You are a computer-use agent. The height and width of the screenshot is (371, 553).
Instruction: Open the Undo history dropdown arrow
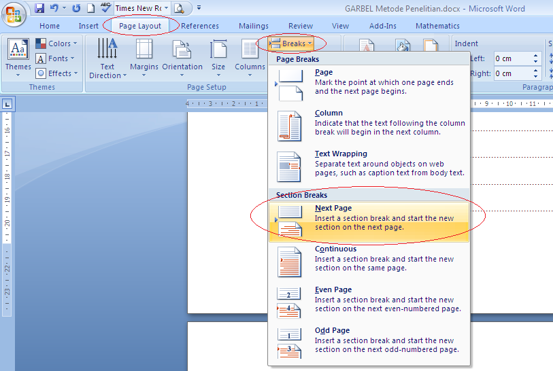click(64, 7)
